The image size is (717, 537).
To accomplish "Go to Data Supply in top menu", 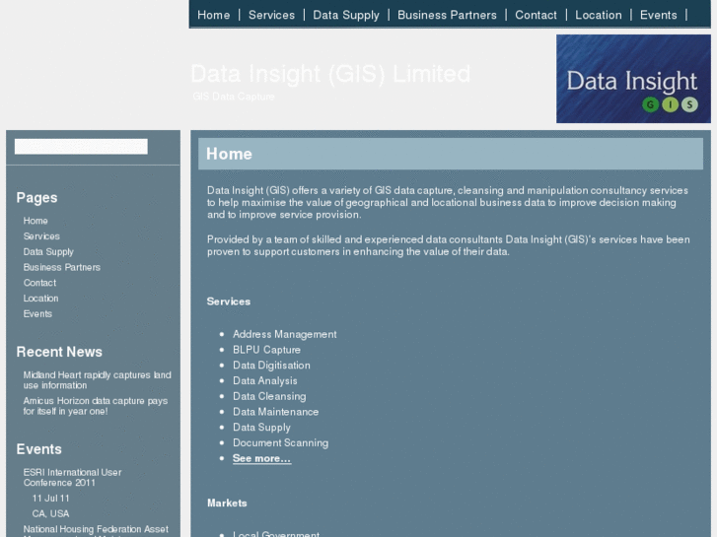I will point(346,15).
